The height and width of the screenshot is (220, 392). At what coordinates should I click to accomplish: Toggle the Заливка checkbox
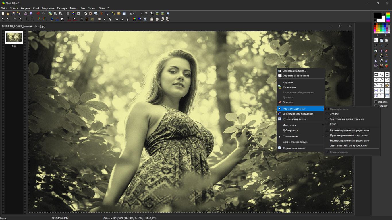click(x=376, y=106)
